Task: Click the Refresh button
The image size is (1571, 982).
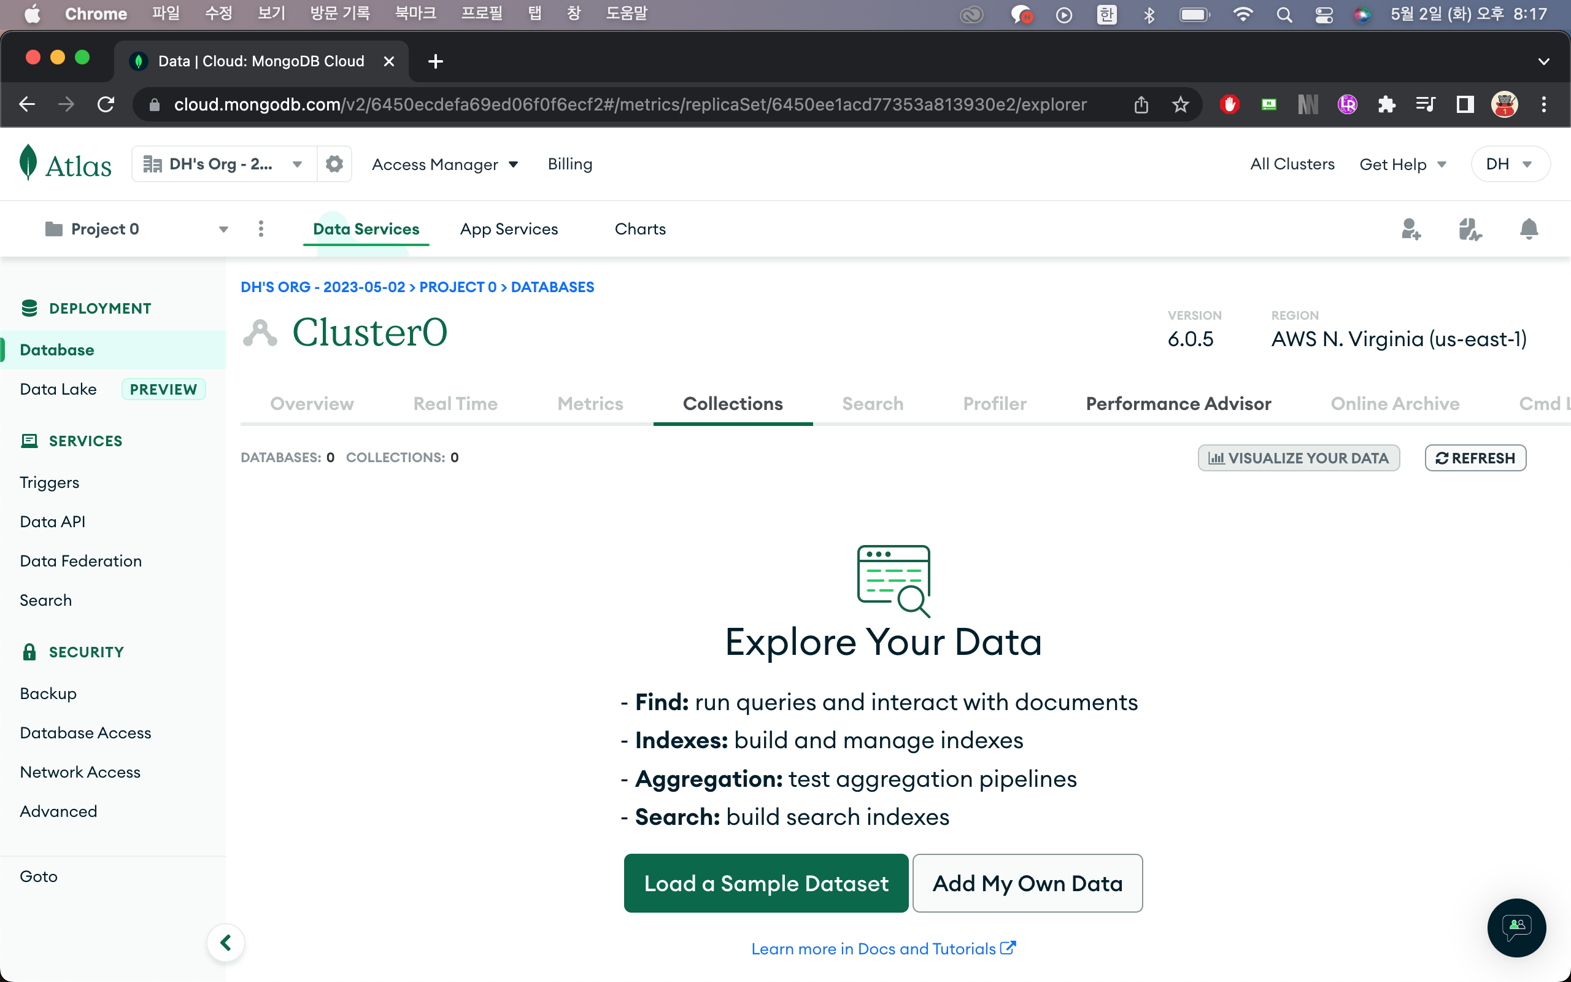Action: [1475, 458]
